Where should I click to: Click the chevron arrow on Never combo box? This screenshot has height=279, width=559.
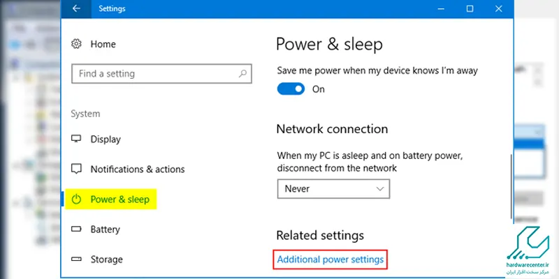click(x=380, y=188)
